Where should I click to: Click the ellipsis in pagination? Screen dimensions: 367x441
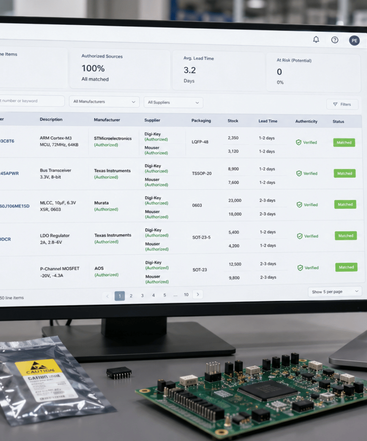point(175,295)
